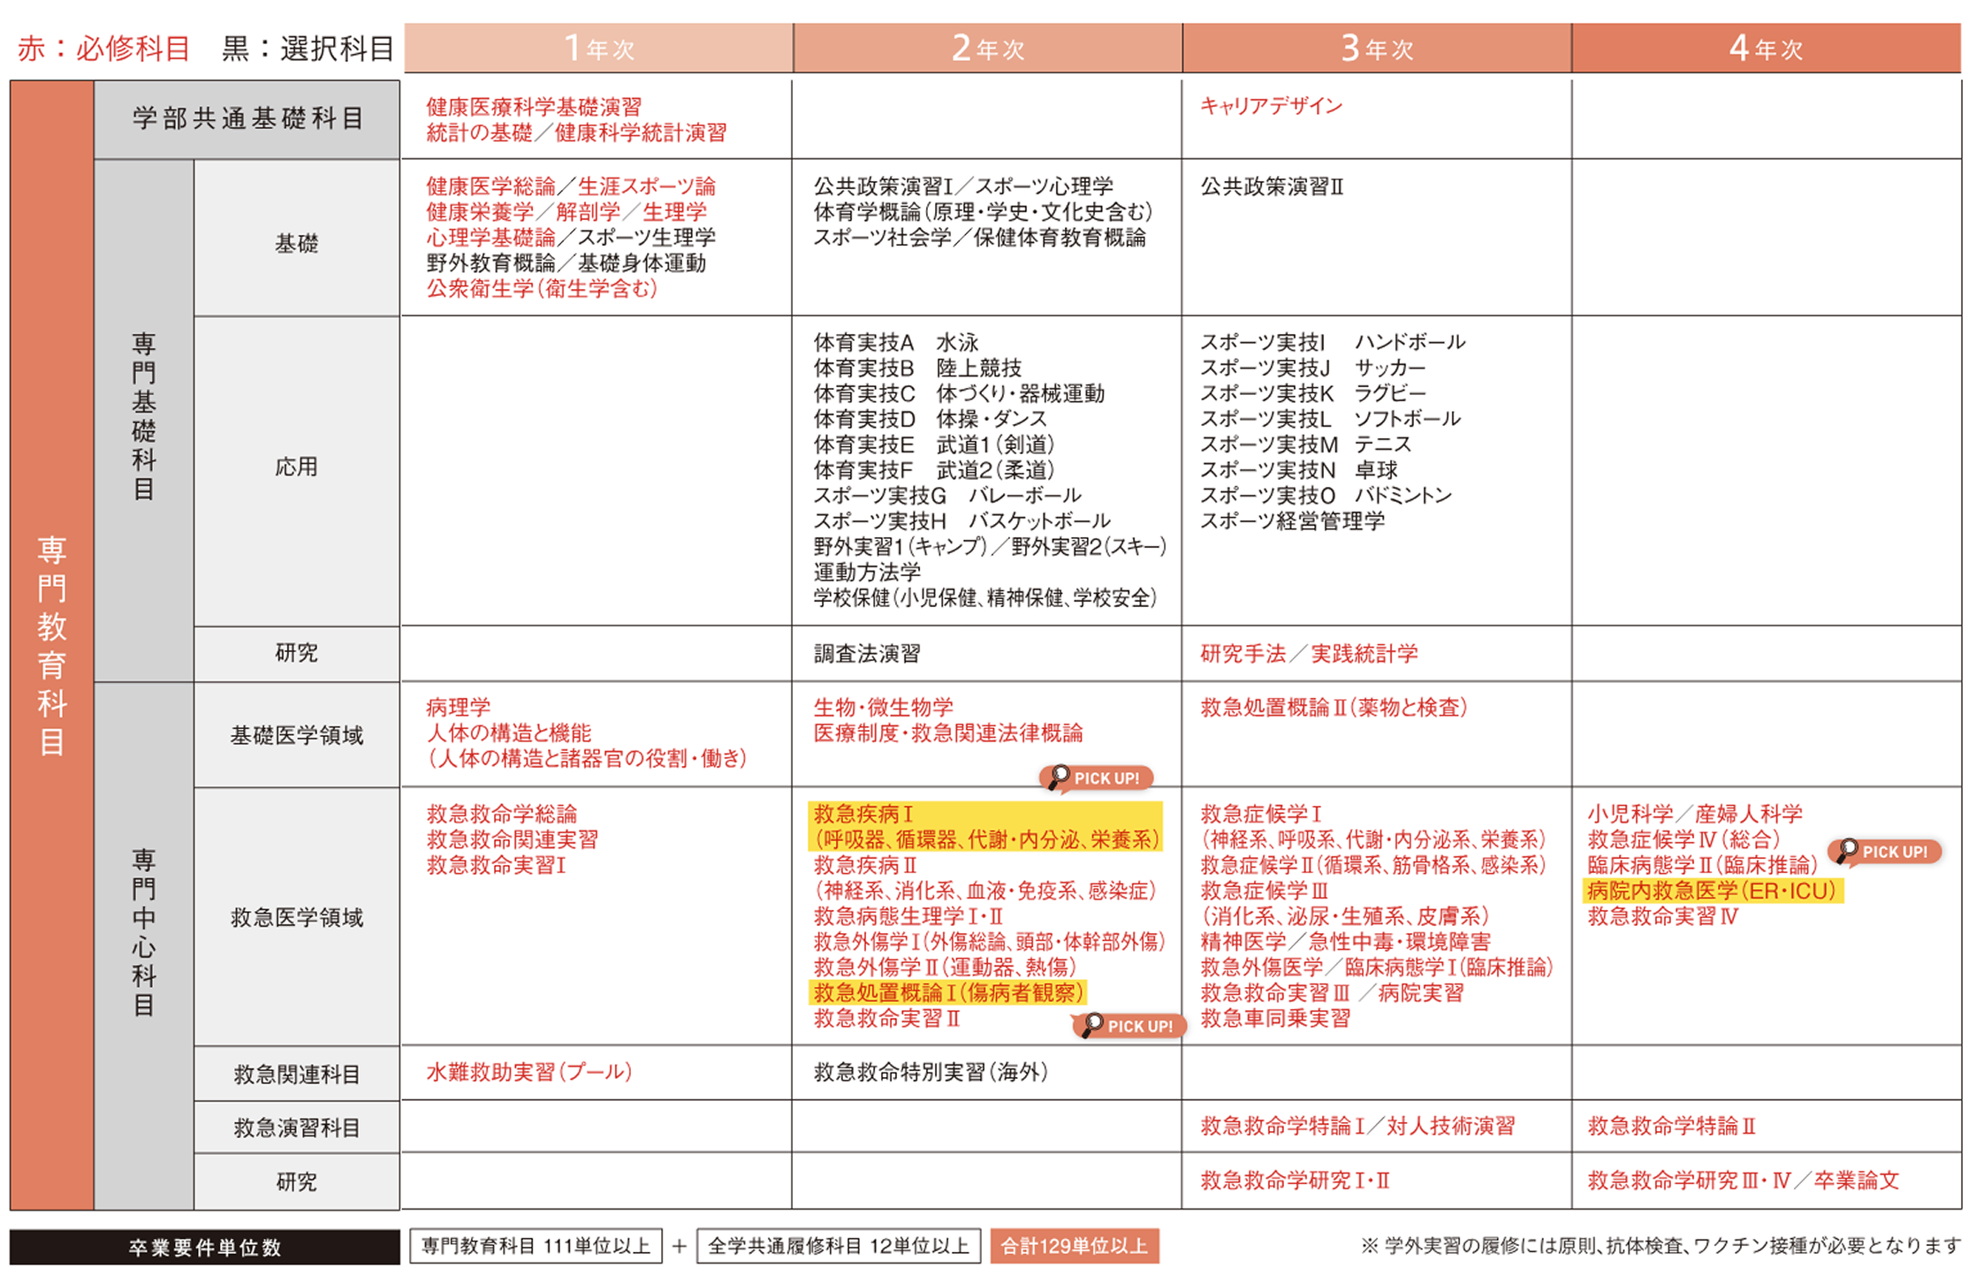Click the 救急医学領域 row label
The image size is (1976, 1283).
(296, 917)
